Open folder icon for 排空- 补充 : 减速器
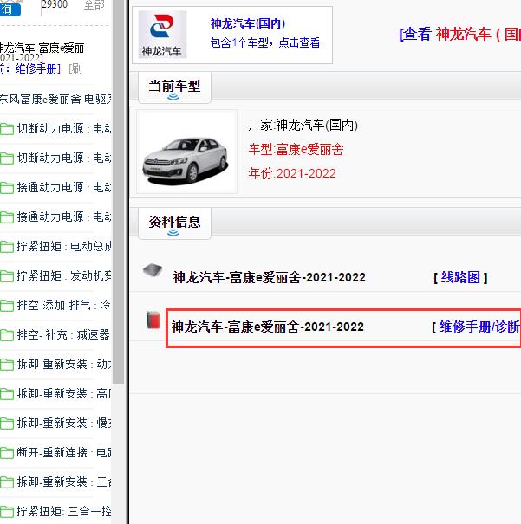 click(x=7, y=335)
